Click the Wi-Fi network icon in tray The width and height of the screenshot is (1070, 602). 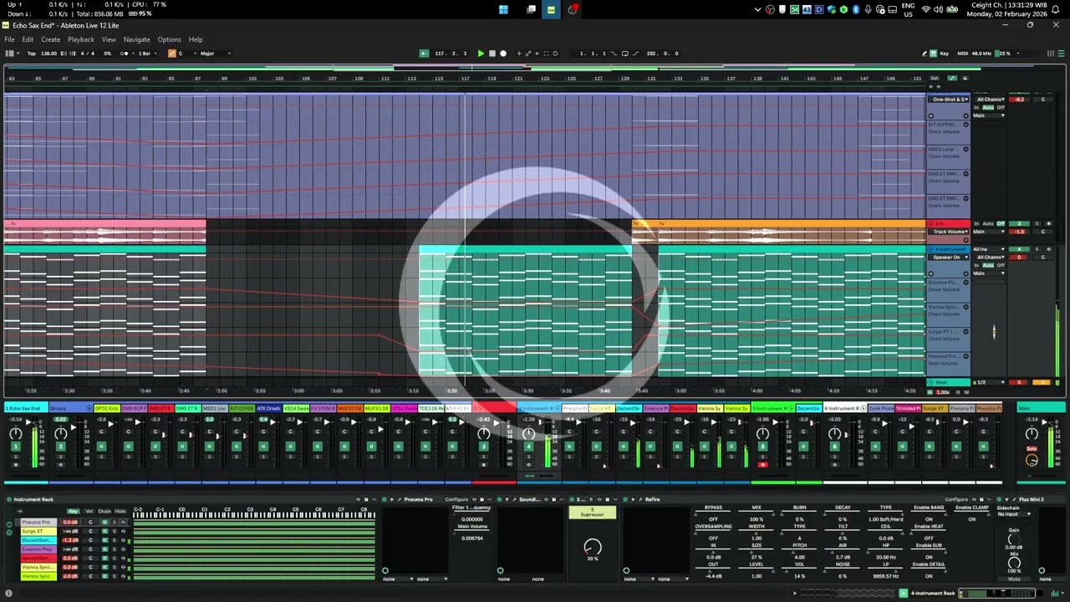(925, 9)
